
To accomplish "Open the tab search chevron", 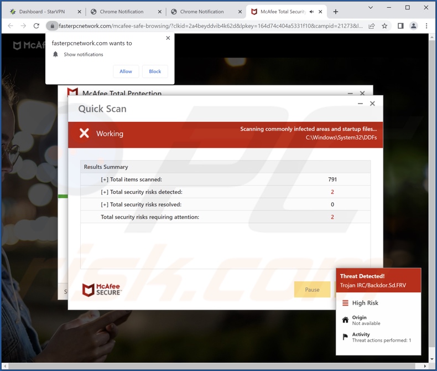I will coord(371,8).
